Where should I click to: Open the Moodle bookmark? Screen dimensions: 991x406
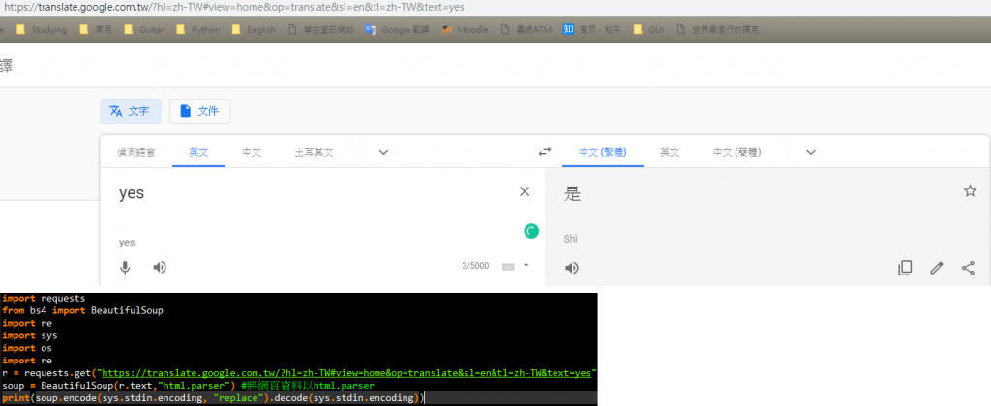click(465, 30)
